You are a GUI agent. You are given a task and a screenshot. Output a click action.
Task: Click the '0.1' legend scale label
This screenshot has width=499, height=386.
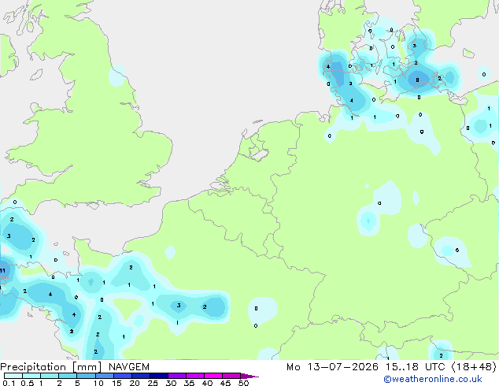pyautogui.click(x=9, y=383)
